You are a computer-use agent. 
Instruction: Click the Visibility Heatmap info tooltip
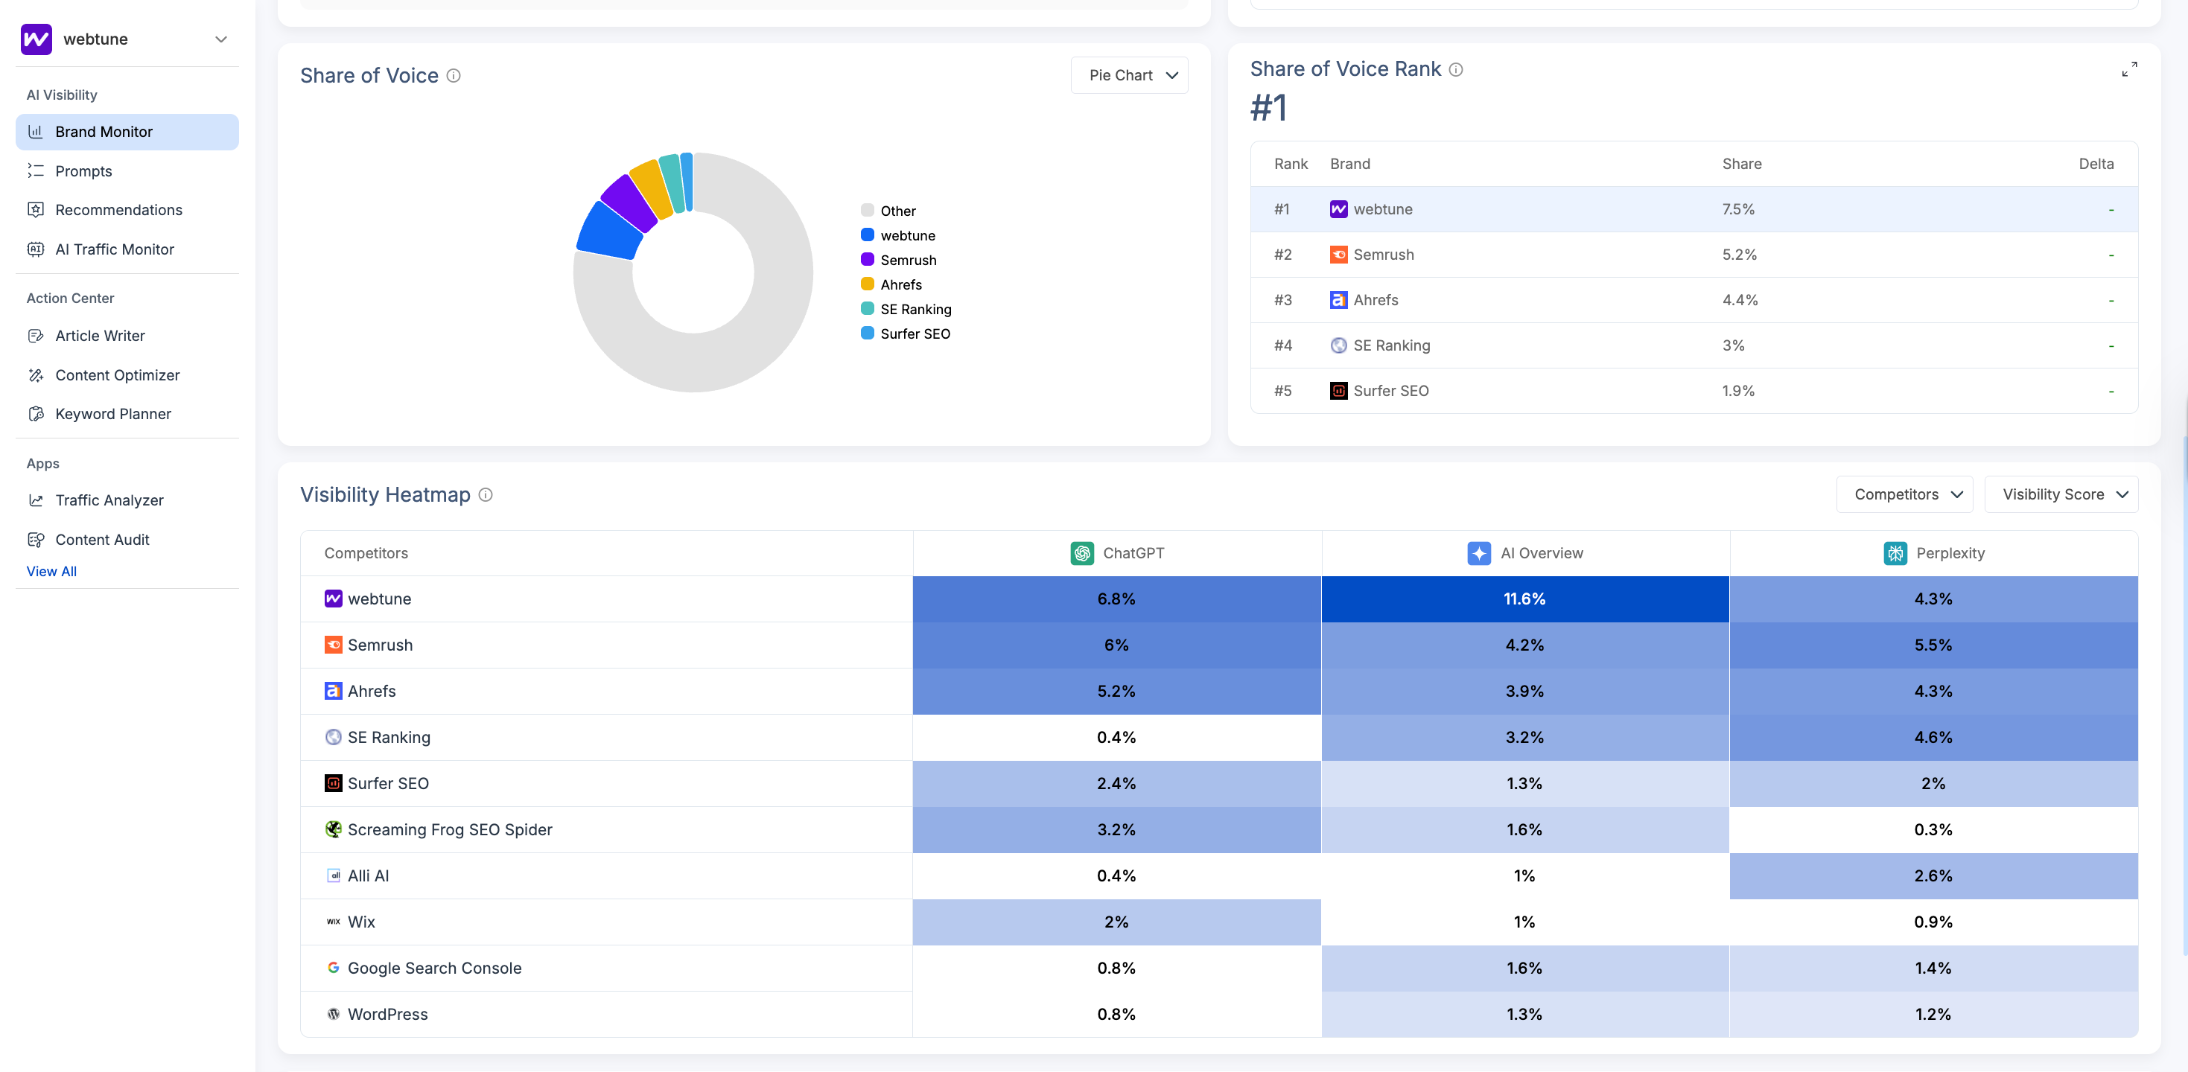[485, 495]
